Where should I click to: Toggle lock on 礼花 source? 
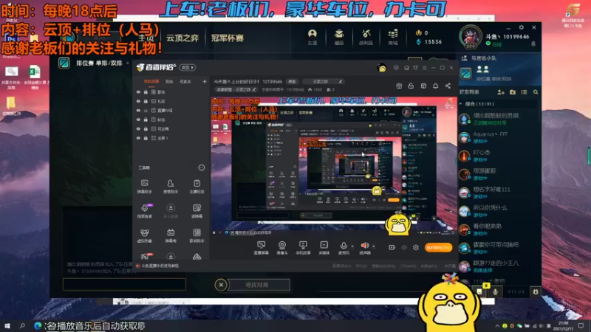146,101
